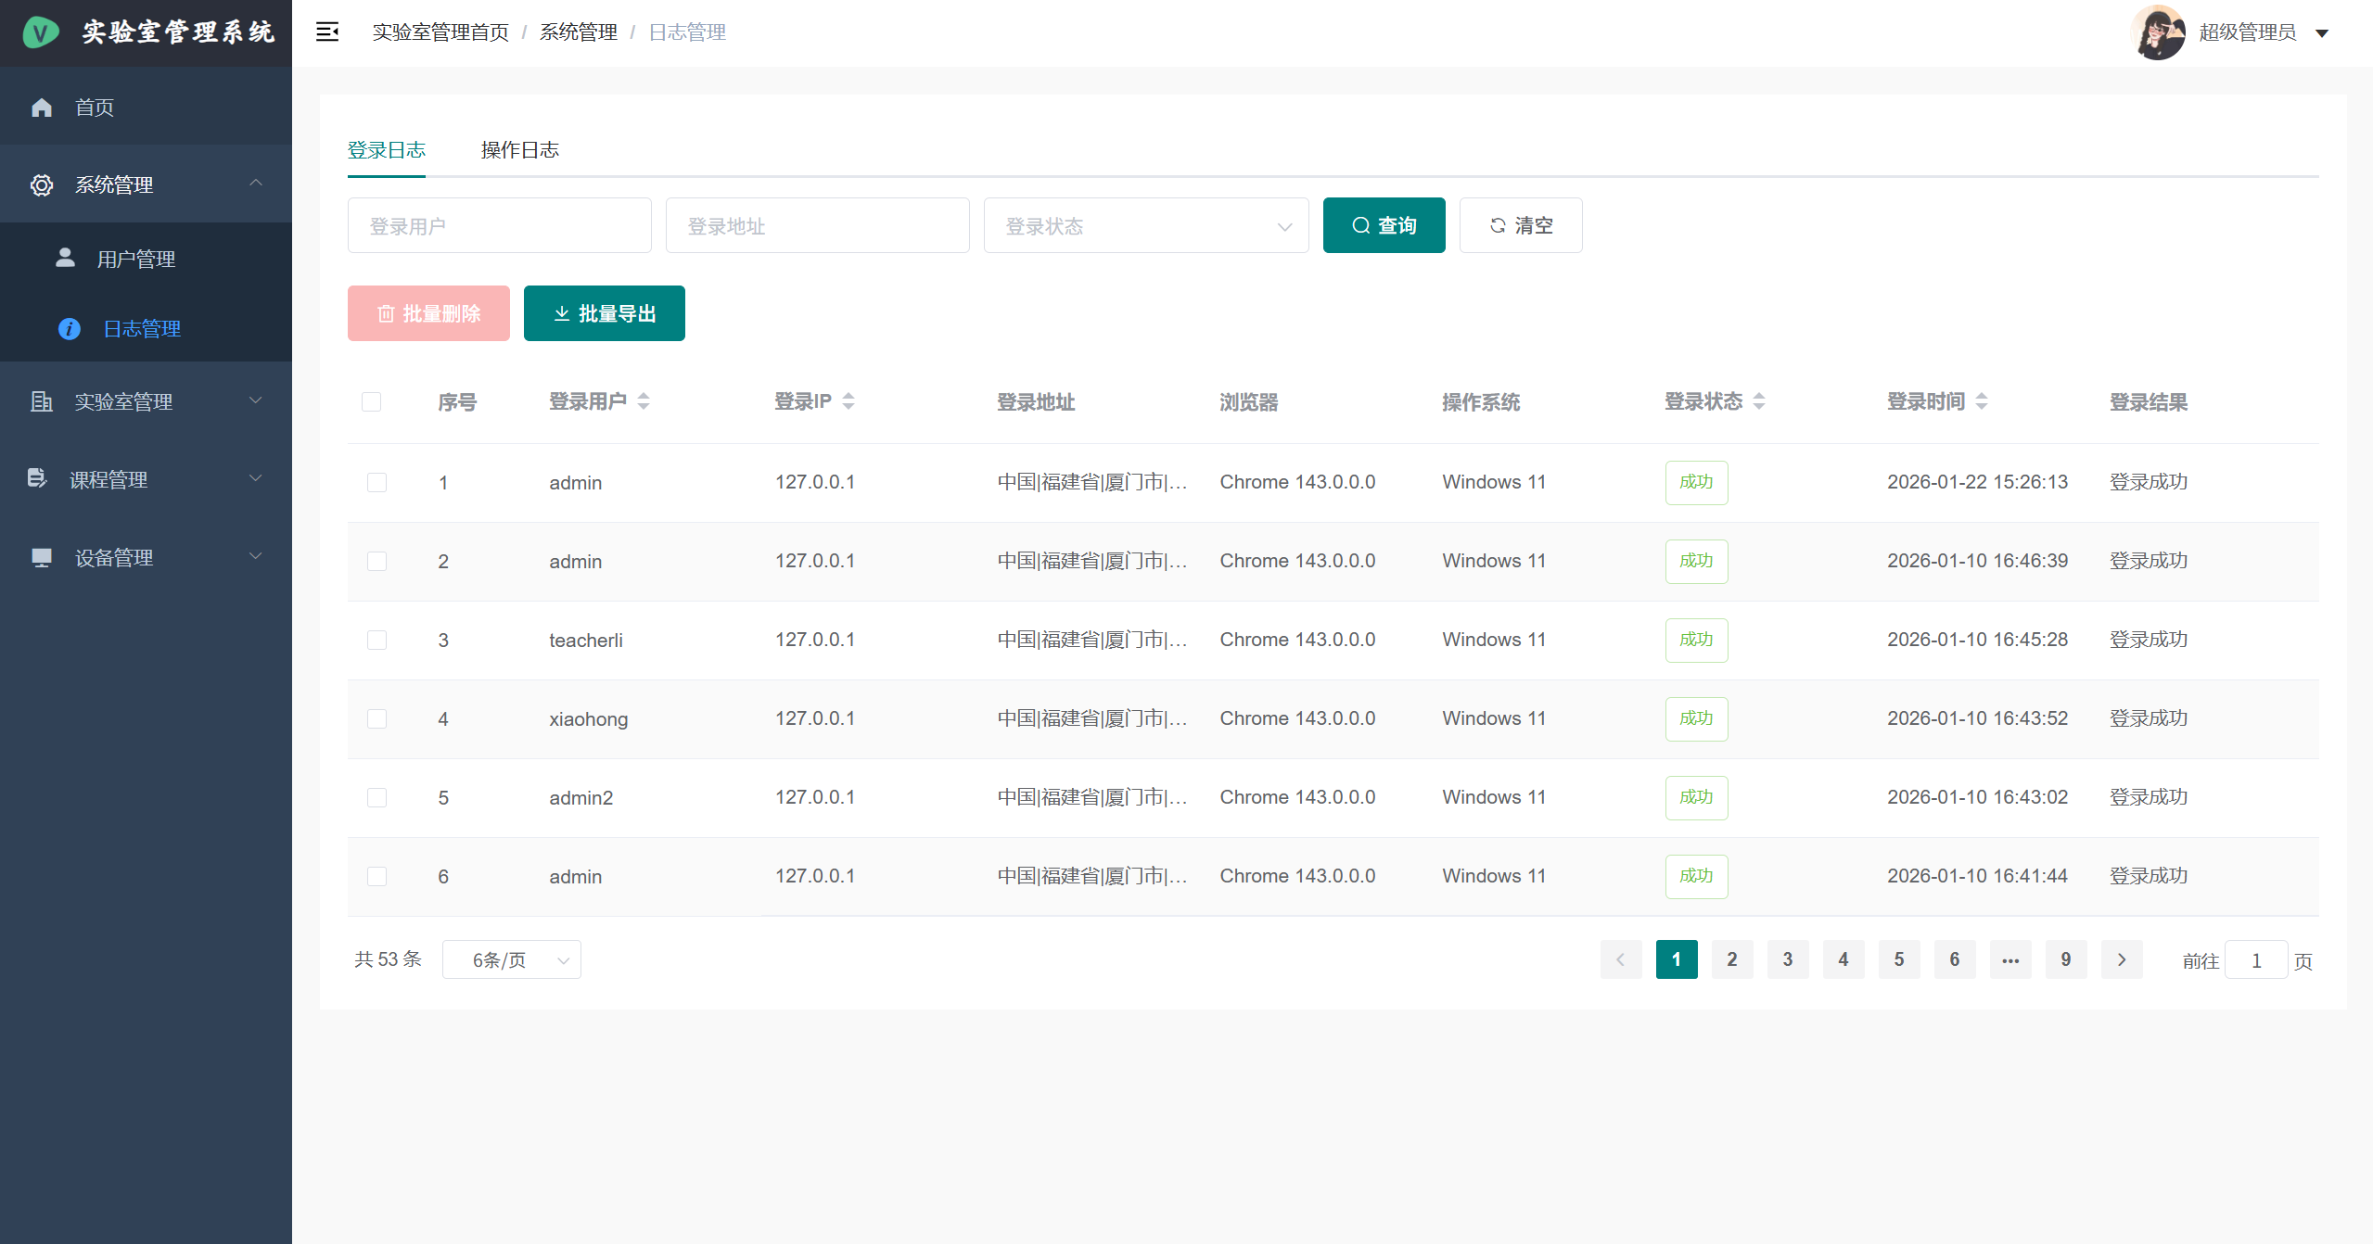
Task: Click the 系统管理 gear icon
Action: point(42,185)
